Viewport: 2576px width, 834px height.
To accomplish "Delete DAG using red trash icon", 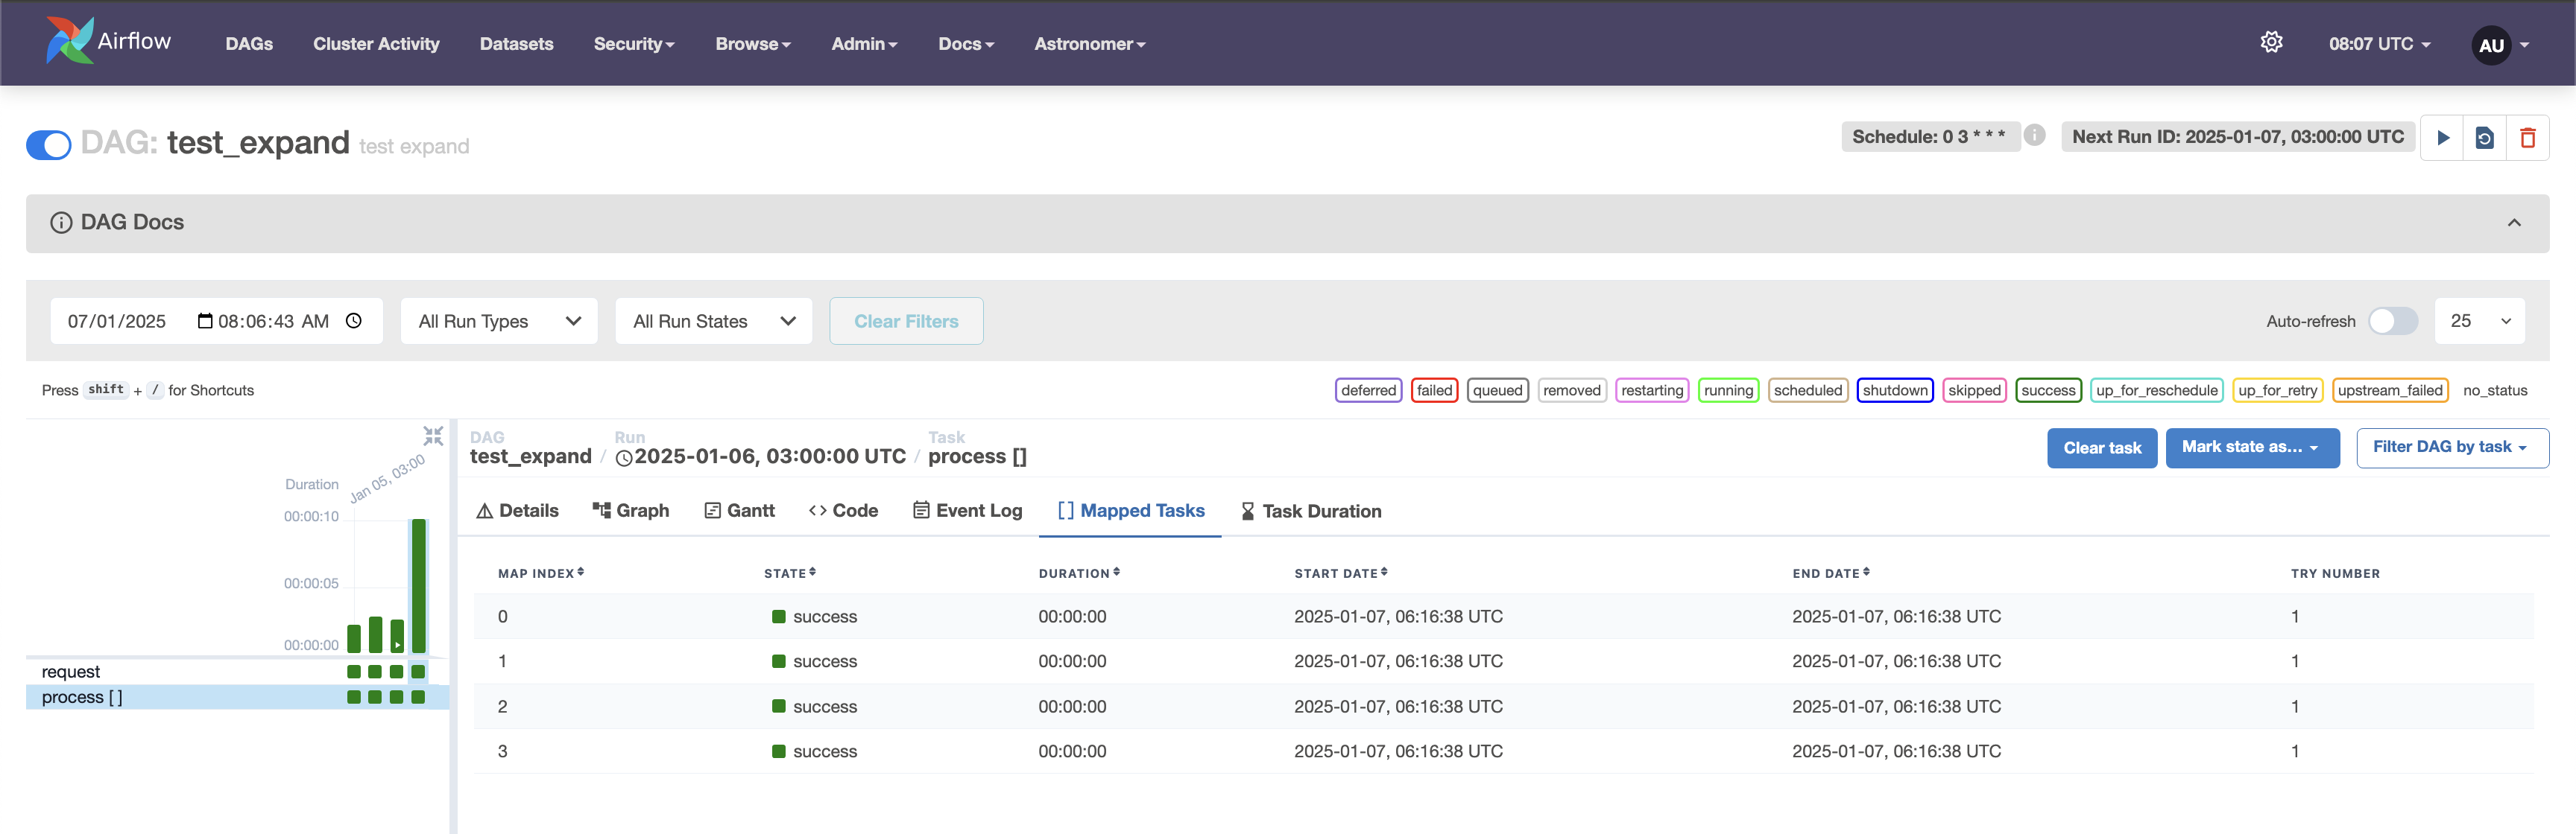I will click(x=2527, y=138).
